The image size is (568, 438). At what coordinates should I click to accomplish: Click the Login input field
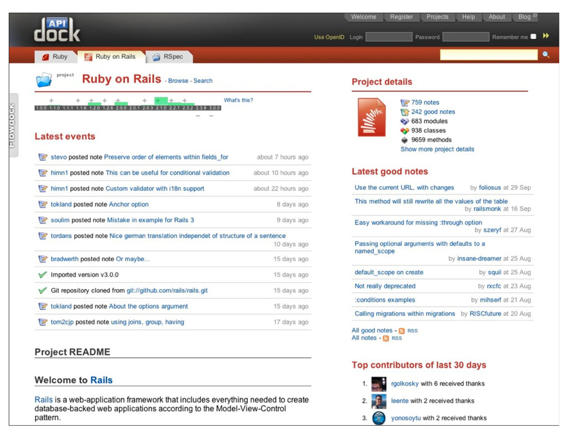pyautogui.click(x=389, y=37)
